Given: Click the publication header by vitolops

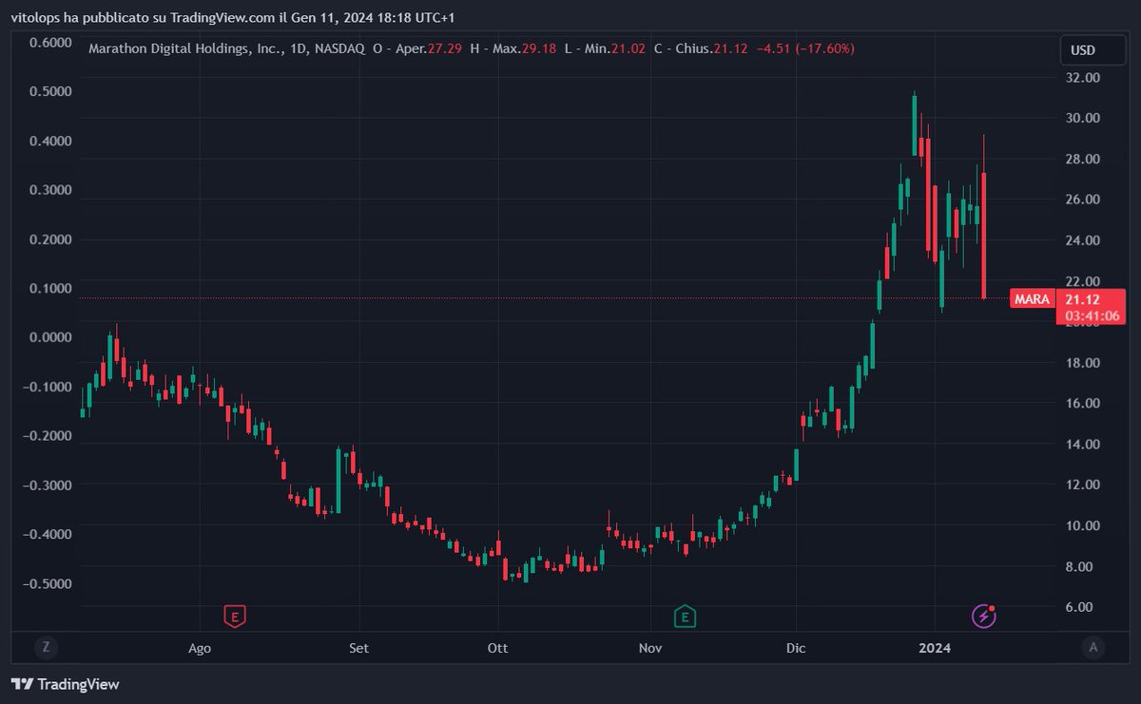Looking at the screenshot, I should [x=233, y=18].
